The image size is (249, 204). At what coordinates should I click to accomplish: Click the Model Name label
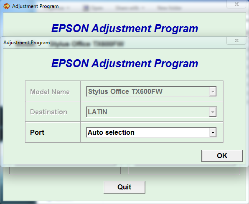[x=50, y=92]
